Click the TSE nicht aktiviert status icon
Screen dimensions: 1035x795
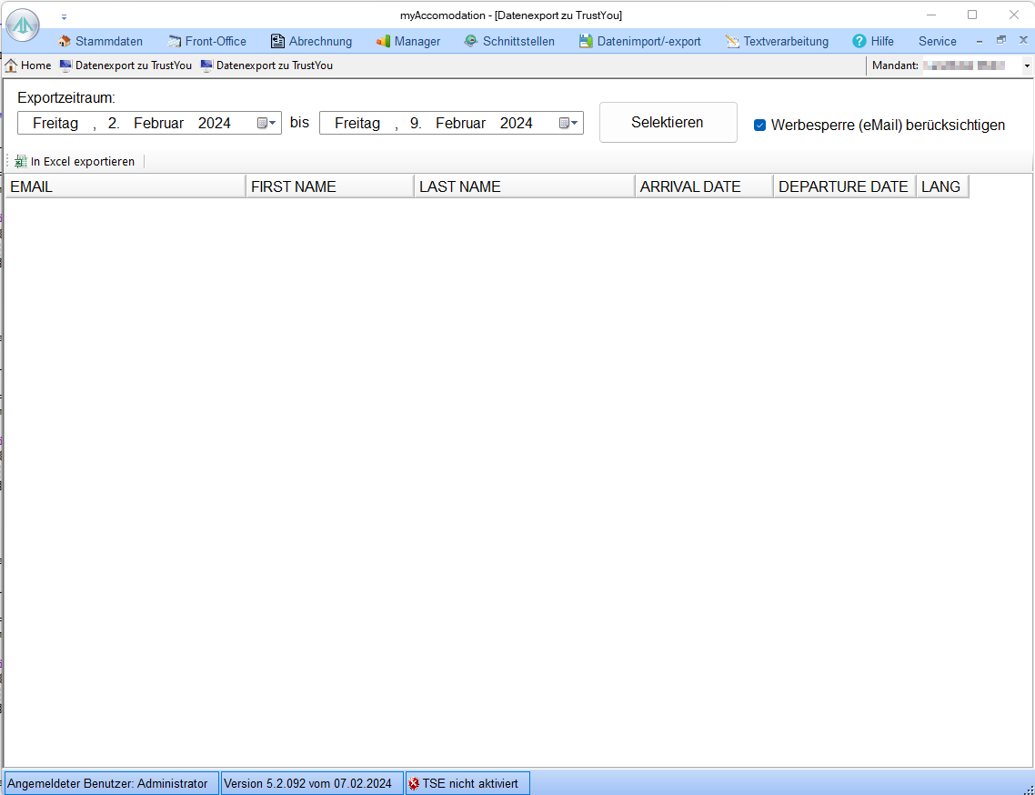tap(415, 783)
